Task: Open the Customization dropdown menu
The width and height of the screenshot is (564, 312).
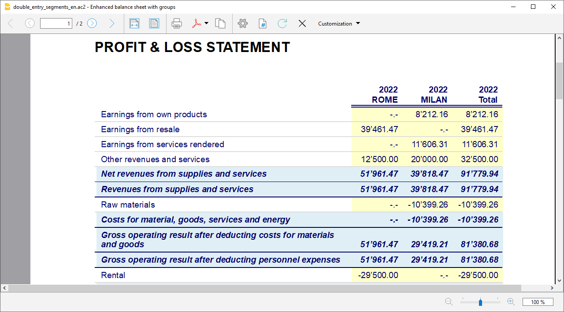Action: pos(339,24)
